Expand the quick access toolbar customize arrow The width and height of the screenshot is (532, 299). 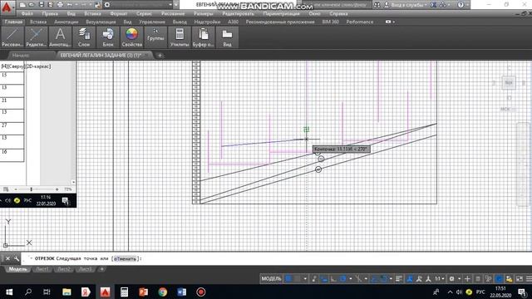point(176,5)
